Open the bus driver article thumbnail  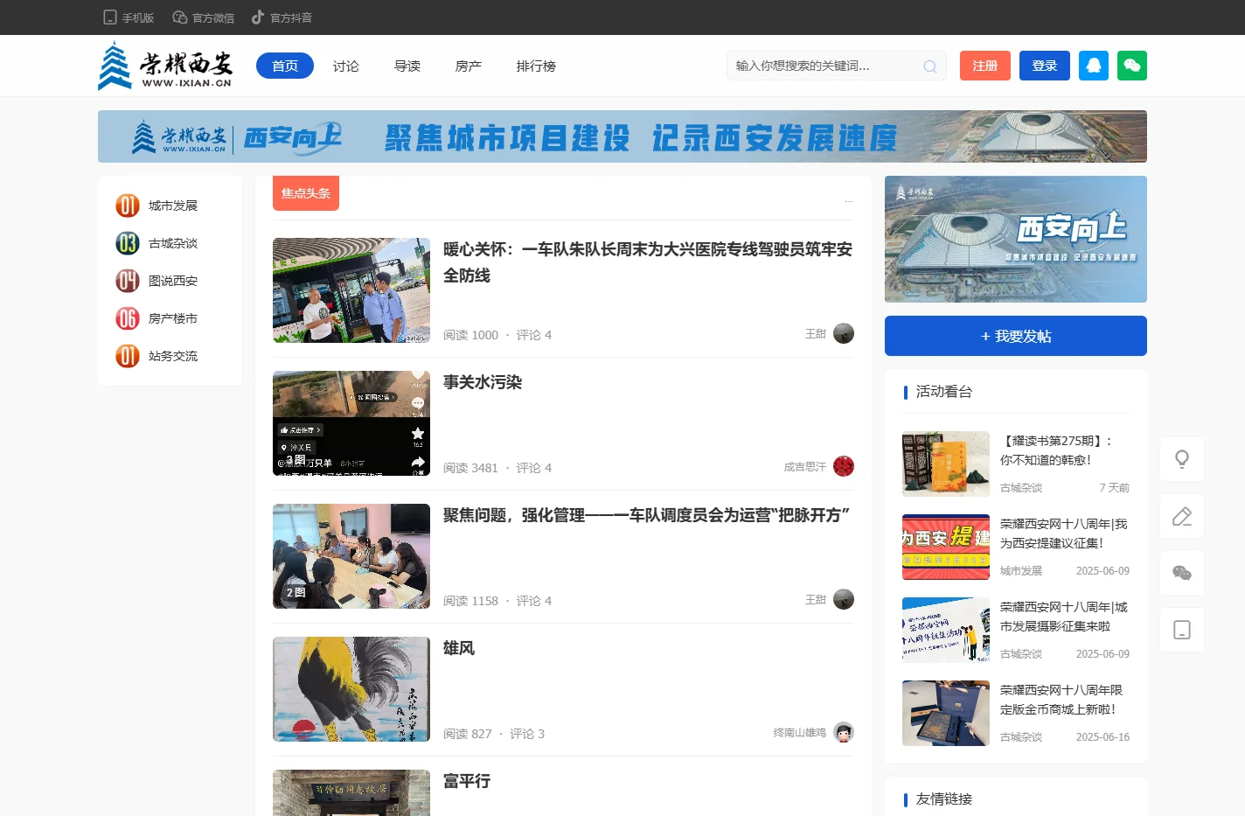pyautogui.click(x=351, y=290)
